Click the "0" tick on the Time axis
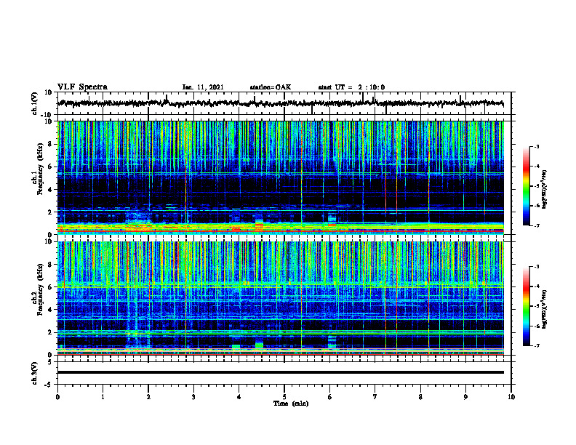Viewport: 576px width, 445px height. (x=57, y=397)
